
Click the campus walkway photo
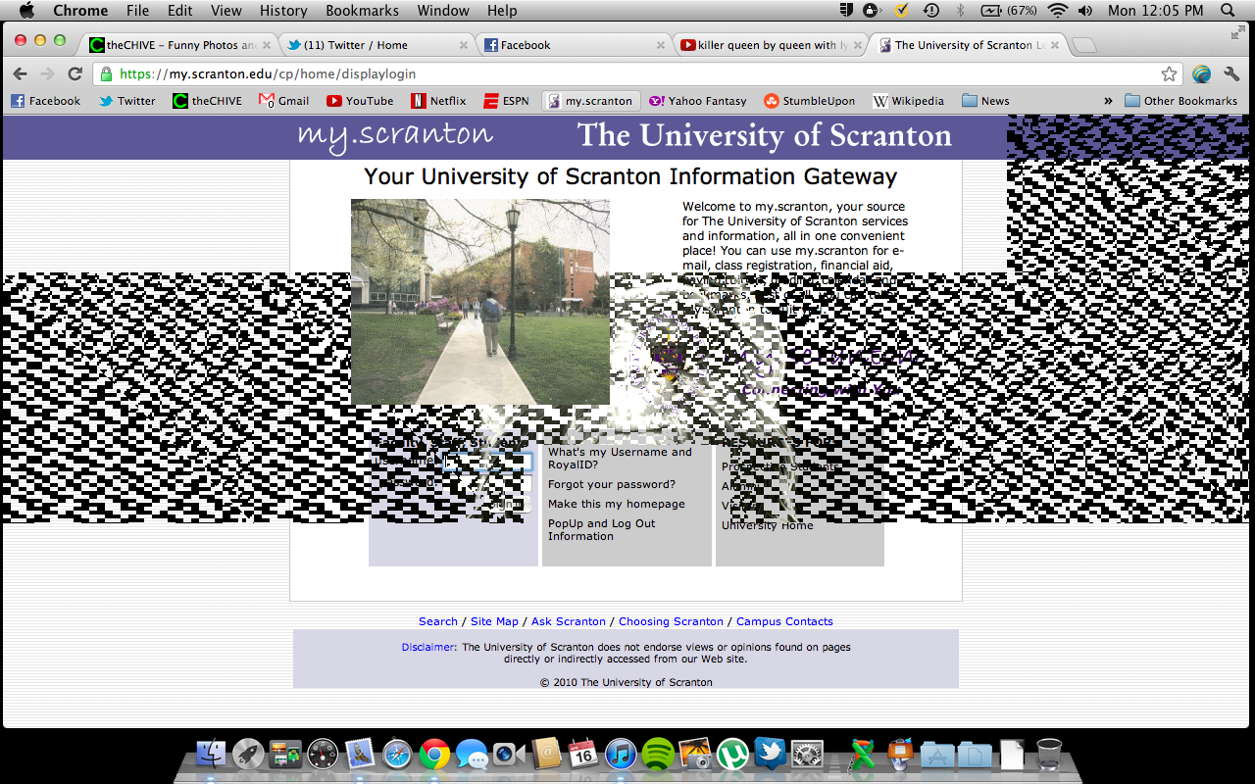click(x=480, y=302)
